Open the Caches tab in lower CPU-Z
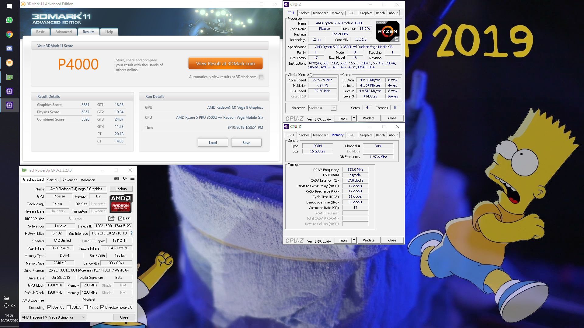This screenshot has height=328, width=584. pyautogui.click(x=304, y=135)
